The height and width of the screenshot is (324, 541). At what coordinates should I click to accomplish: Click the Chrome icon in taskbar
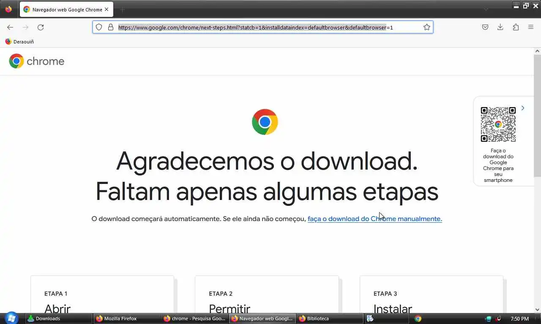(x=418, y=319)
